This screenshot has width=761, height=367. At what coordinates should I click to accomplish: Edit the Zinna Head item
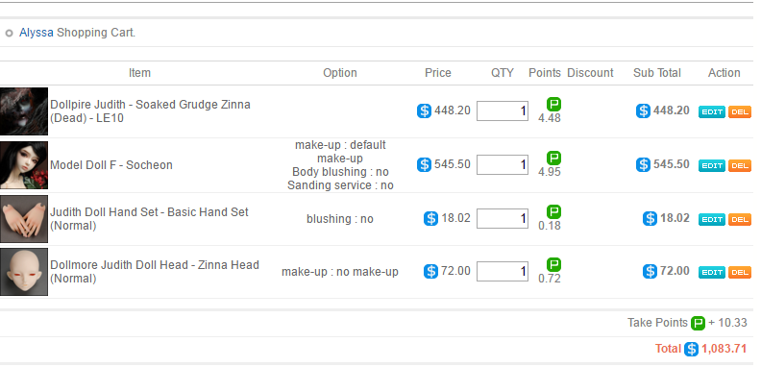[712, 272]
